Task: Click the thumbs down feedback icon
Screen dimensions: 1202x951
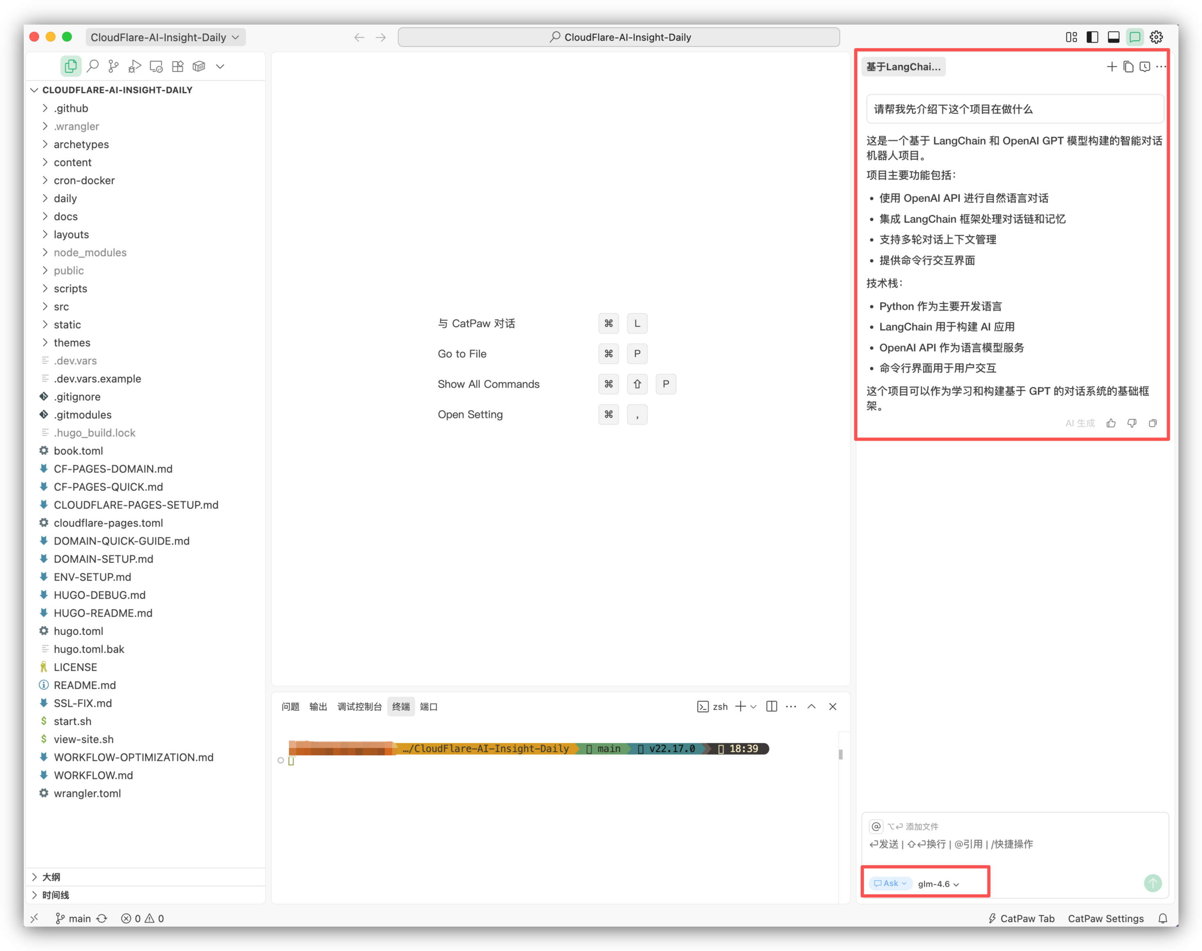Action: pyautogui.click(x=1132, y=423)
